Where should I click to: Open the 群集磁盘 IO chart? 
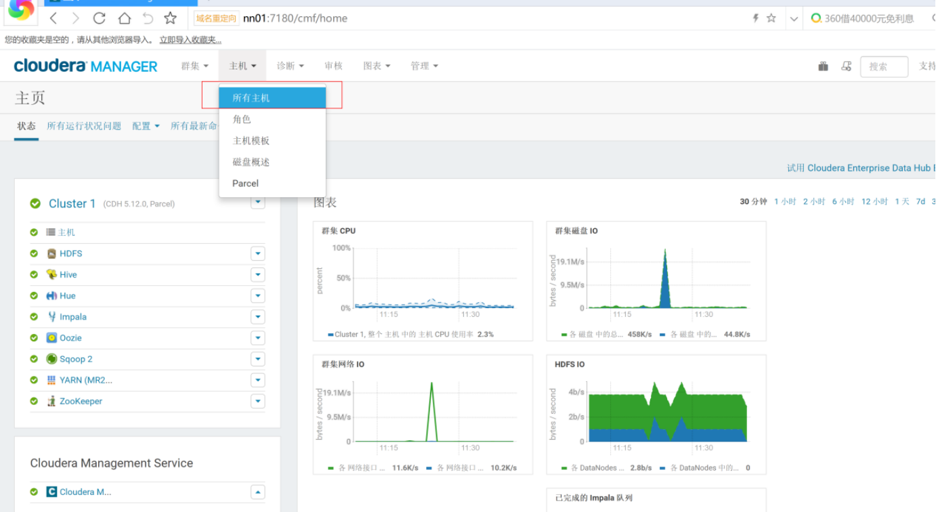(x=656, y=281)
